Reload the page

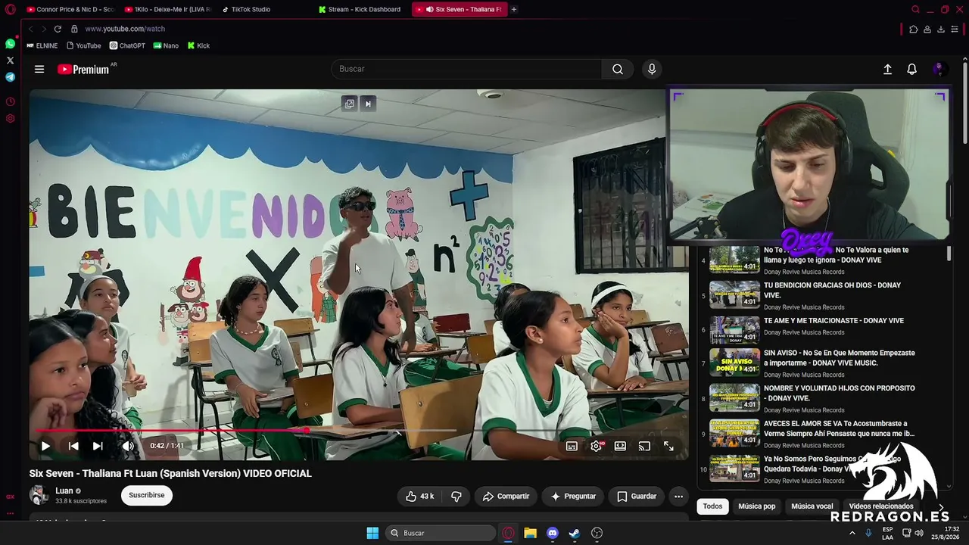pyautogui.click(x=58, y=29)
